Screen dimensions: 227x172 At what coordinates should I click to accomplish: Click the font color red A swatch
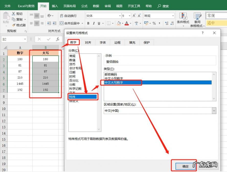(127, 23)
